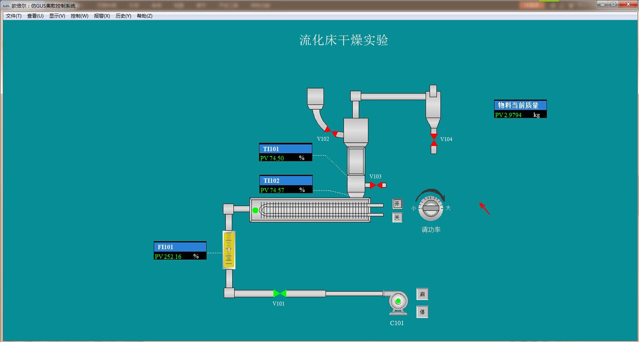Turn heater on with 开 button

click(397, 204)
